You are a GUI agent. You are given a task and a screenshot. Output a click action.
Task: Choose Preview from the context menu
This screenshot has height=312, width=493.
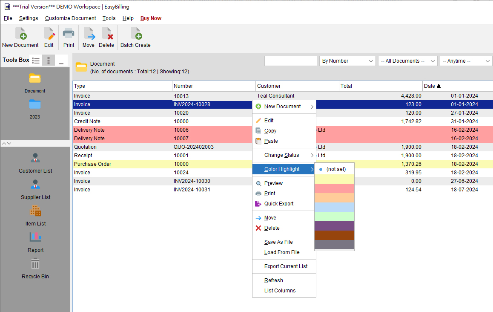(284, 183)
